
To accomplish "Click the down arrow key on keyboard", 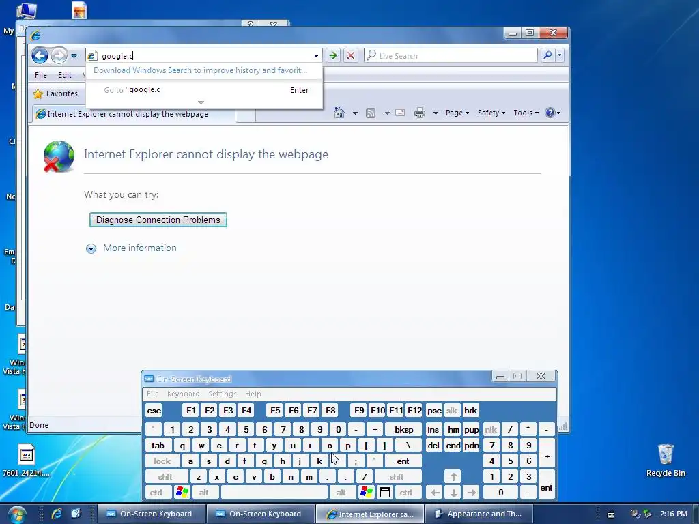I will [453, 493].
